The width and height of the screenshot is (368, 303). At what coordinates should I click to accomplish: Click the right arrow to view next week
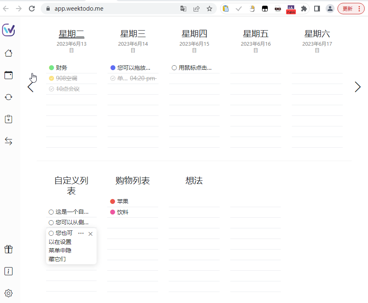click(x=357, y=87)
